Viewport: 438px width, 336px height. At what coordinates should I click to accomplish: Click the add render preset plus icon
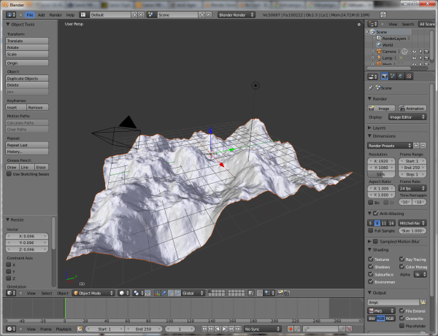[415, 145]
